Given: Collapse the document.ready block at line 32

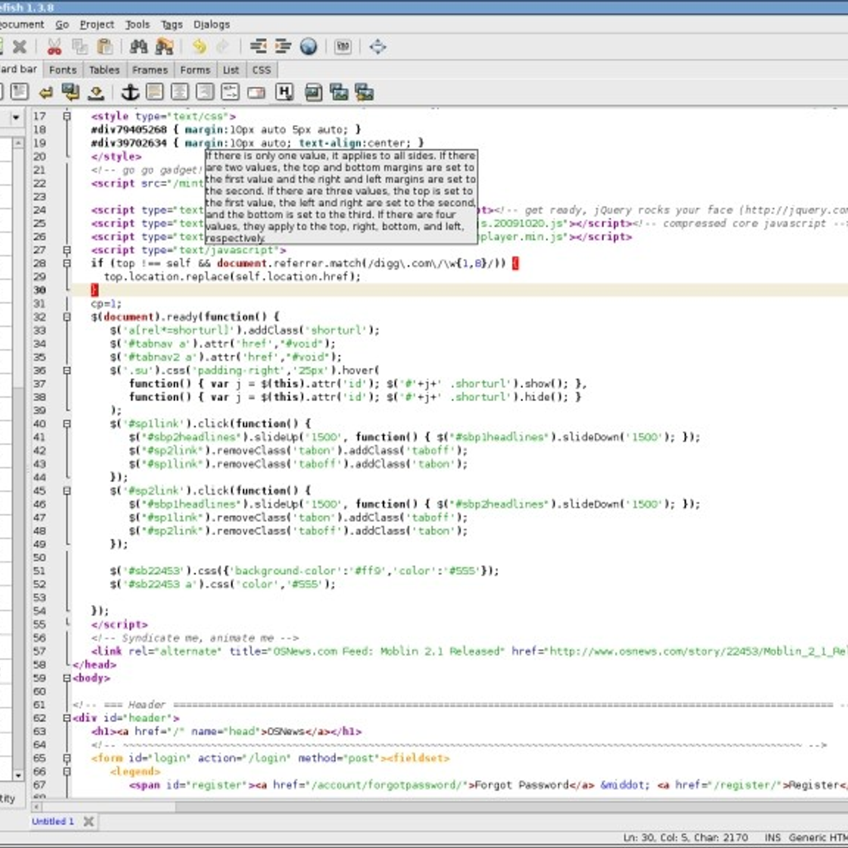Looking at the screenshot, I should click(67, 316).
